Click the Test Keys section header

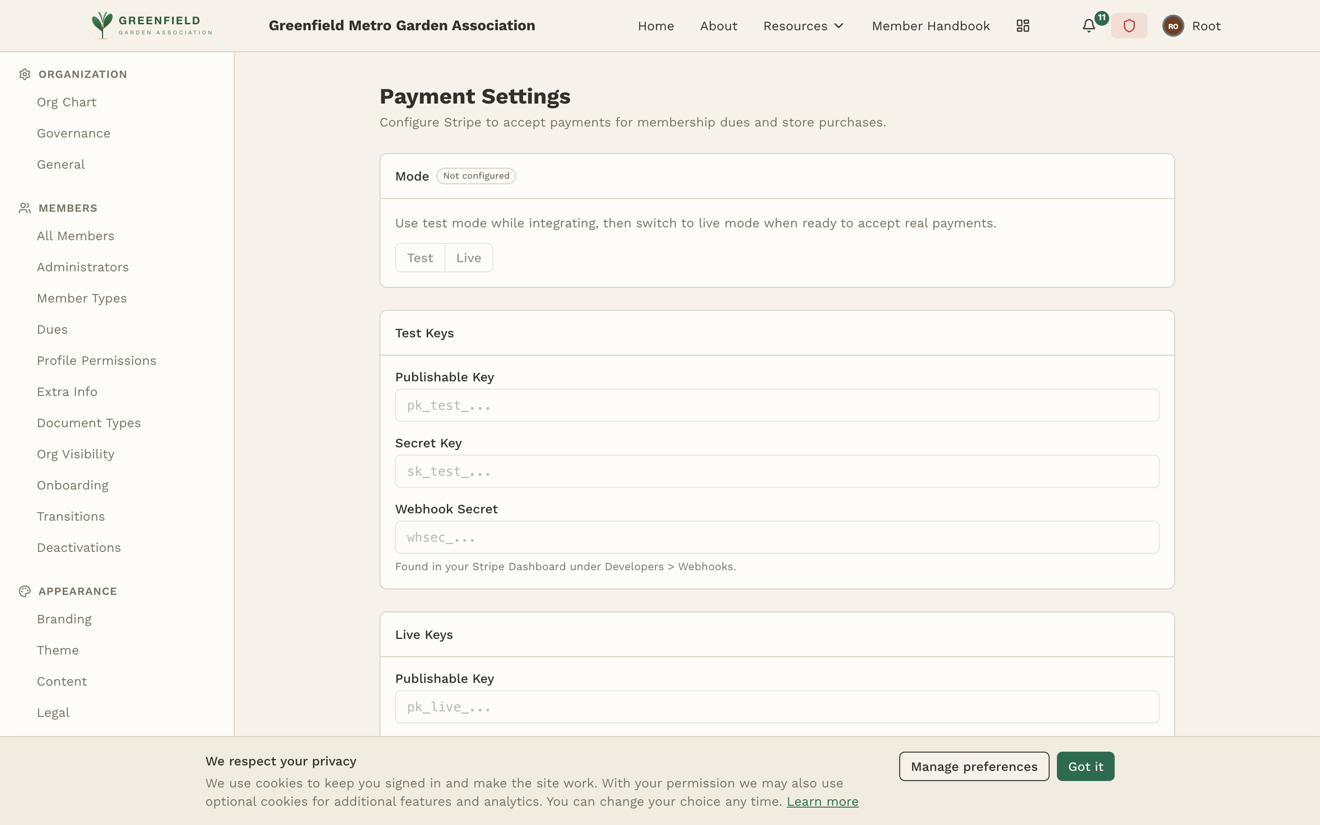coord(424,333)
